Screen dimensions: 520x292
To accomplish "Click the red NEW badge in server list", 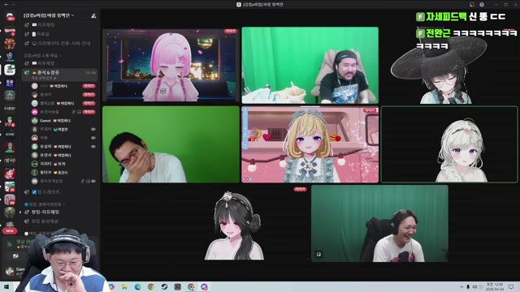I will pos(10,230).
